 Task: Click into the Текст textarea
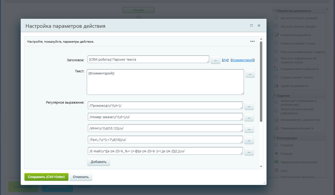165,82
